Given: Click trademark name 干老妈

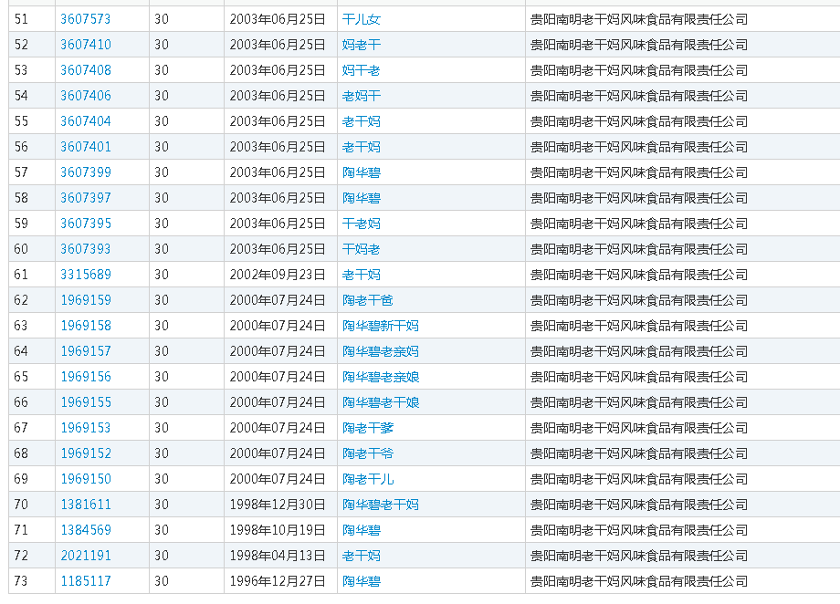Looking at the screenshot, I should click(x=362, y=224).
